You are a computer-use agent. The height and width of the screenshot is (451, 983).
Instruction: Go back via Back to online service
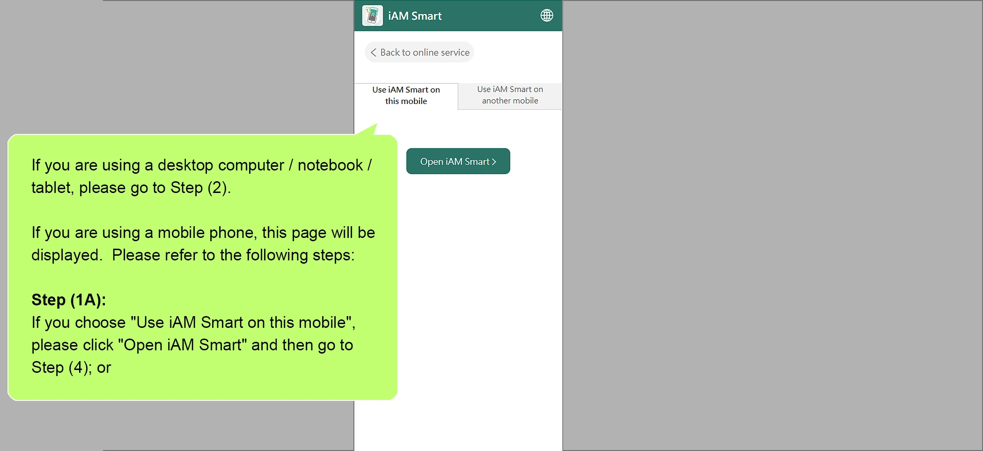(419, 52)
